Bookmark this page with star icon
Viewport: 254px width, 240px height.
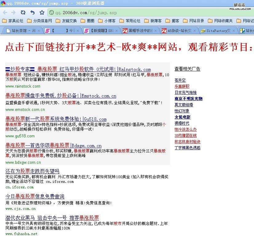pyautogui.click(x=42, y=13)
